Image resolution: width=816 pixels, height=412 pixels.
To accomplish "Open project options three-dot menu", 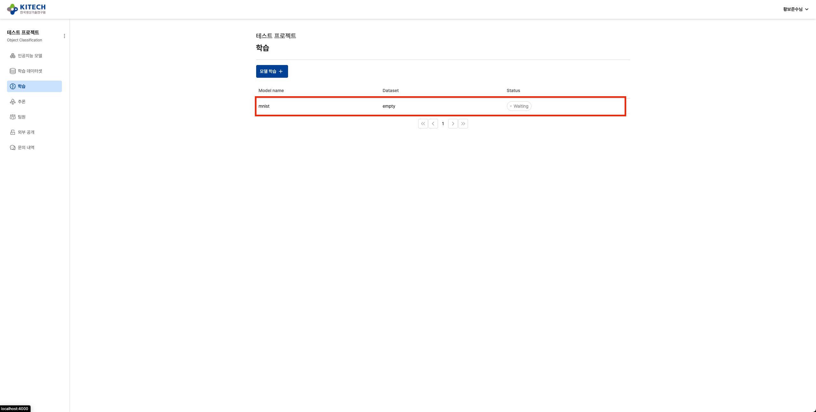I will click(x=64, y=36).
